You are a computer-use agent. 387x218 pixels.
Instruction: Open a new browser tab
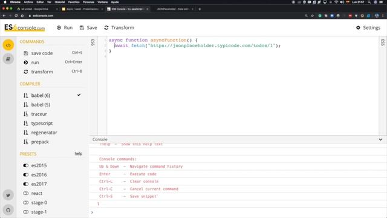[x=200, y=9]
